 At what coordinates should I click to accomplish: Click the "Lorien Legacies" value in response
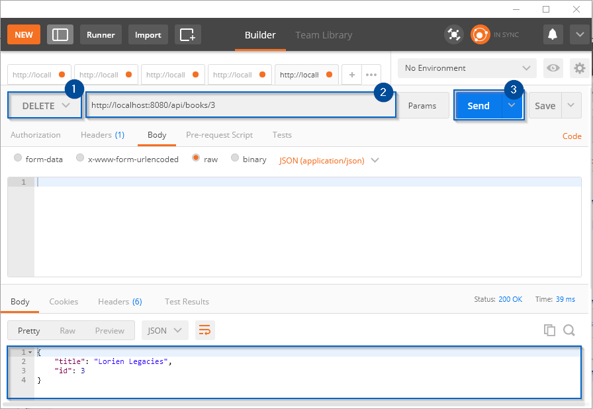coord(130,362)
